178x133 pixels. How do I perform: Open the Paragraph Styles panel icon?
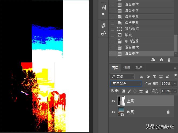pyautogui.click(x=103, y=26)
